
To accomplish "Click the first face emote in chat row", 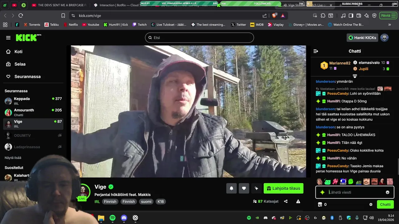I will pyautogui.click(x=320, y=181).
